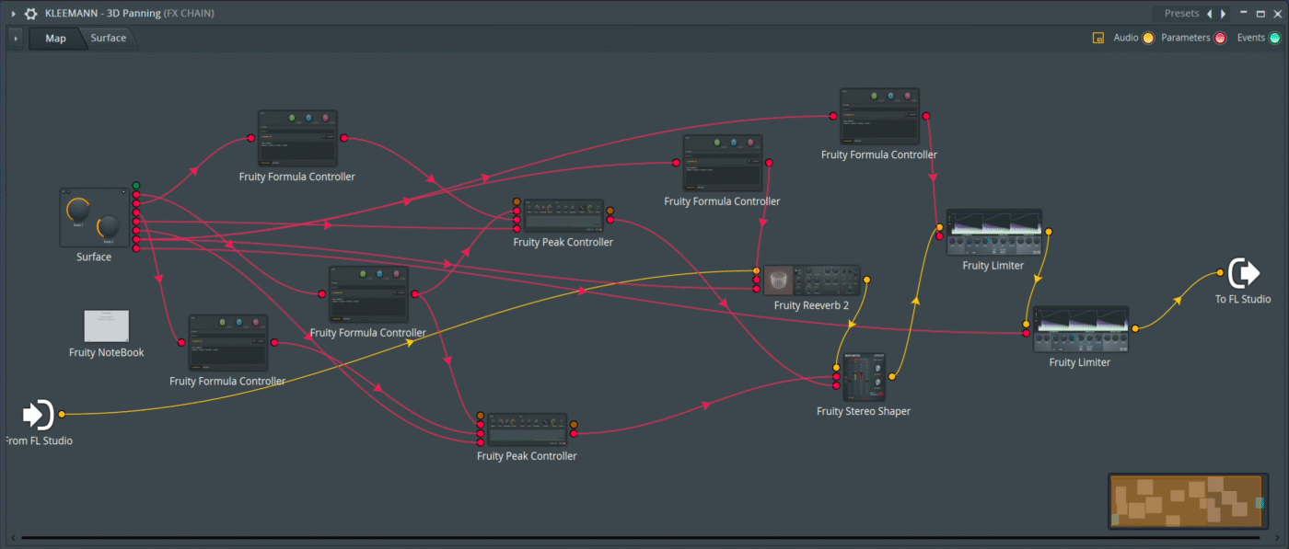1289x549 pixels.
Task: Open the Presets dropdown
Action: click(x=1181, y=14)
